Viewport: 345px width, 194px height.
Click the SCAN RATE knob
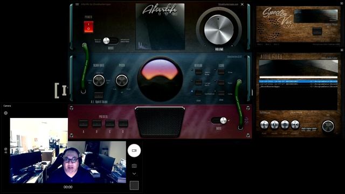(x=99, y=80)
